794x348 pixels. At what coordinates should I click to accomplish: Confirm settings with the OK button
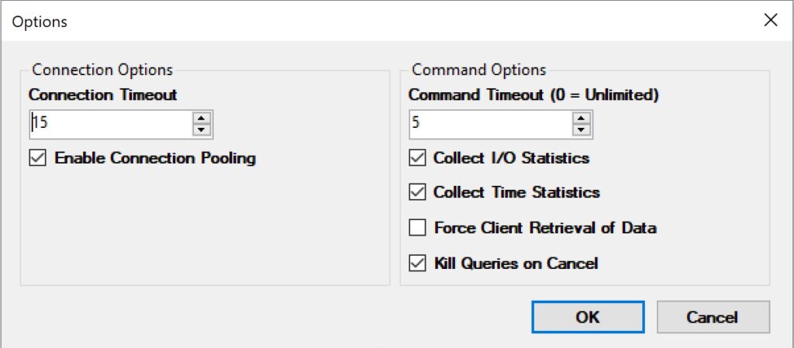click(x=588, y=317)
